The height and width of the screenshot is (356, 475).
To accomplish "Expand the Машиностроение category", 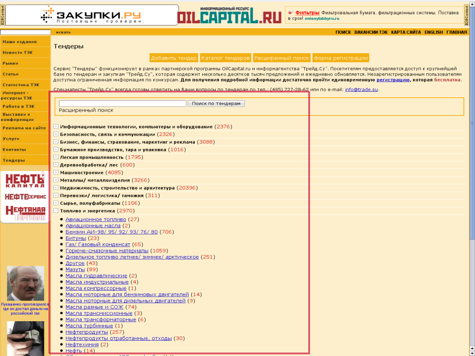I will (x=56, y=172).
